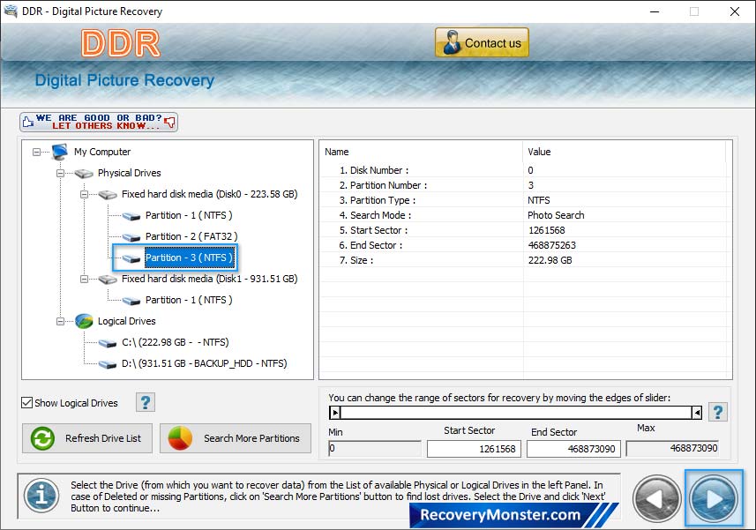The image size is (756, 530).
Task: Click the green refresh arrows icon
Action: 42,438
